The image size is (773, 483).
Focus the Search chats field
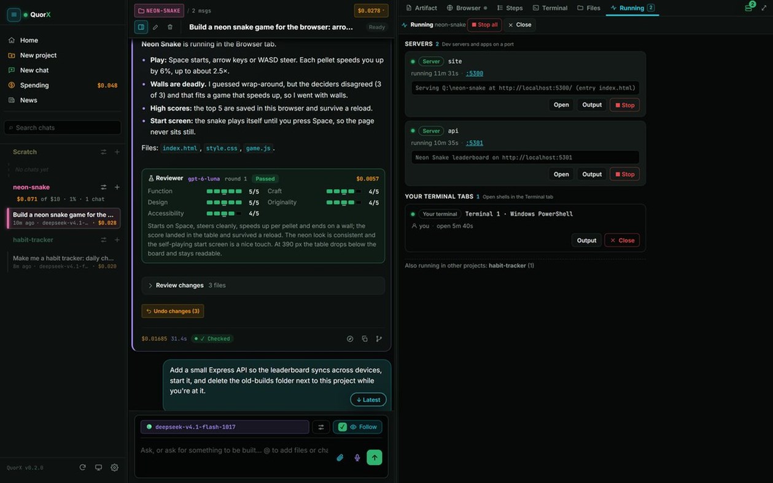point(63,128)
